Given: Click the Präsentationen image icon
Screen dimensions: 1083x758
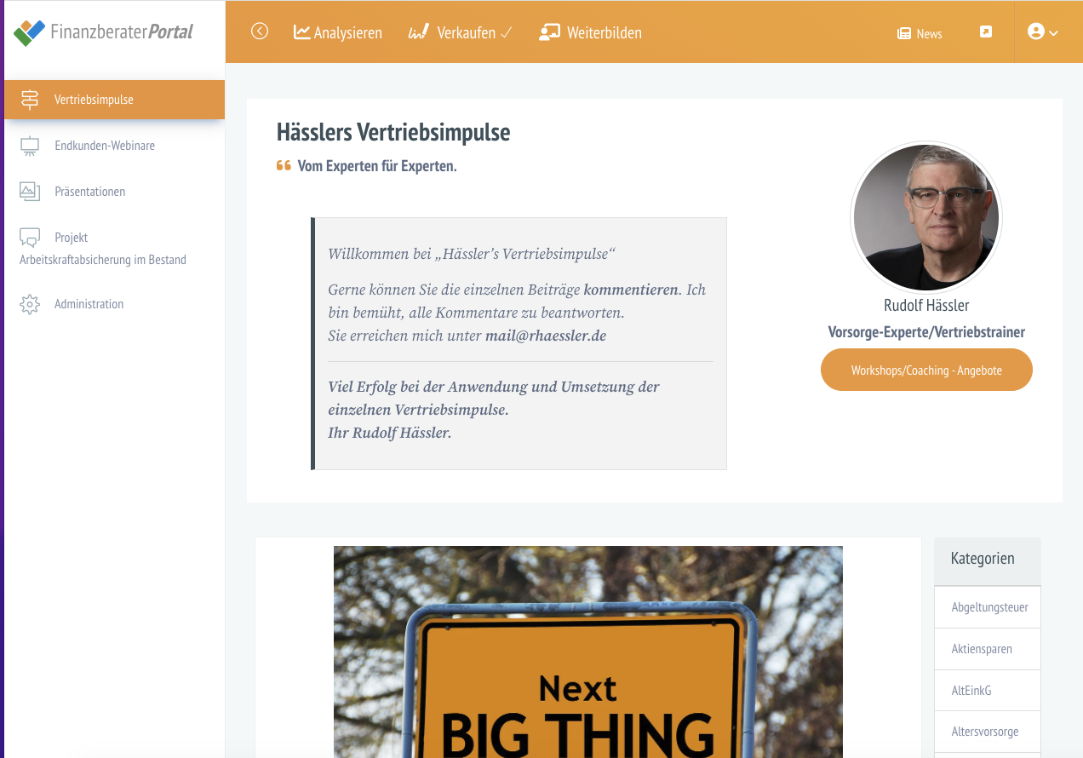Looking at the screenshot, I should 30,192.
